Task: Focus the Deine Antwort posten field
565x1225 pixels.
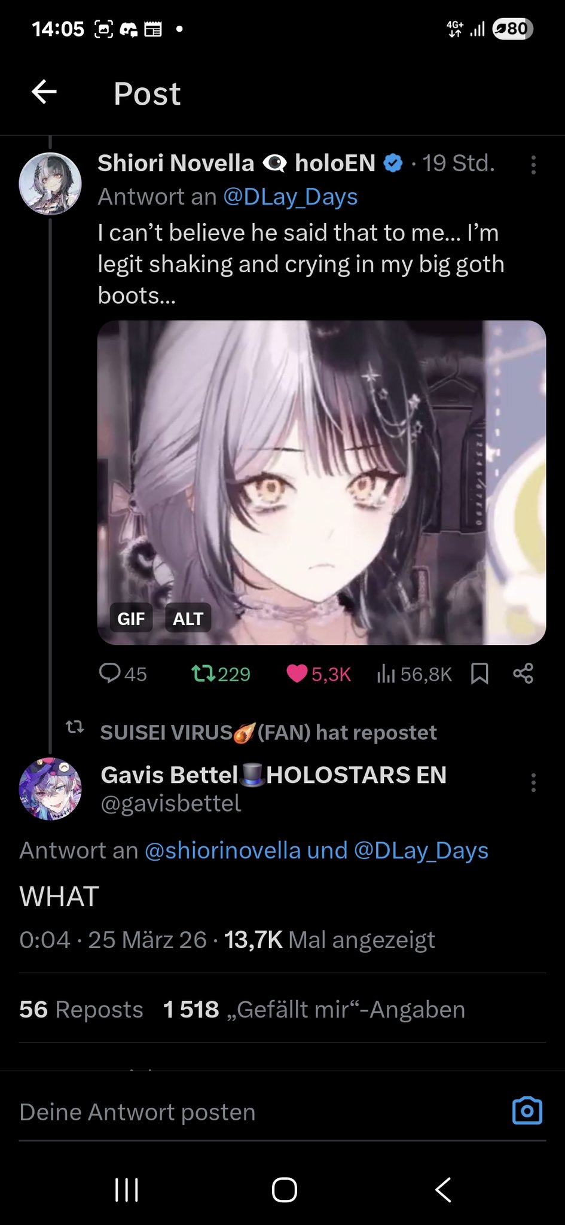Action: (x=257, y=1112)
